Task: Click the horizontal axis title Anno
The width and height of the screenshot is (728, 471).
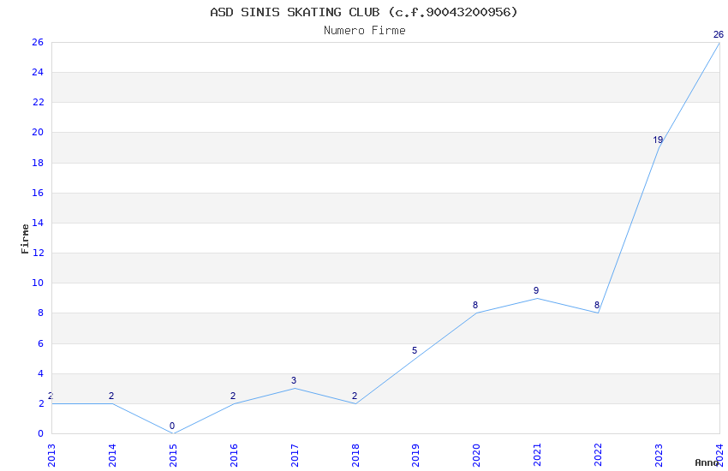Action: tap(707, 462)
